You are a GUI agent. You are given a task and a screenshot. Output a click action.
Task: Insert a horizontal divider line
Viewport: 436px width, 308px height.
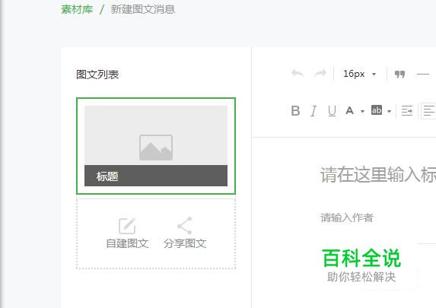pyautogui.click(x=423, y=75)
